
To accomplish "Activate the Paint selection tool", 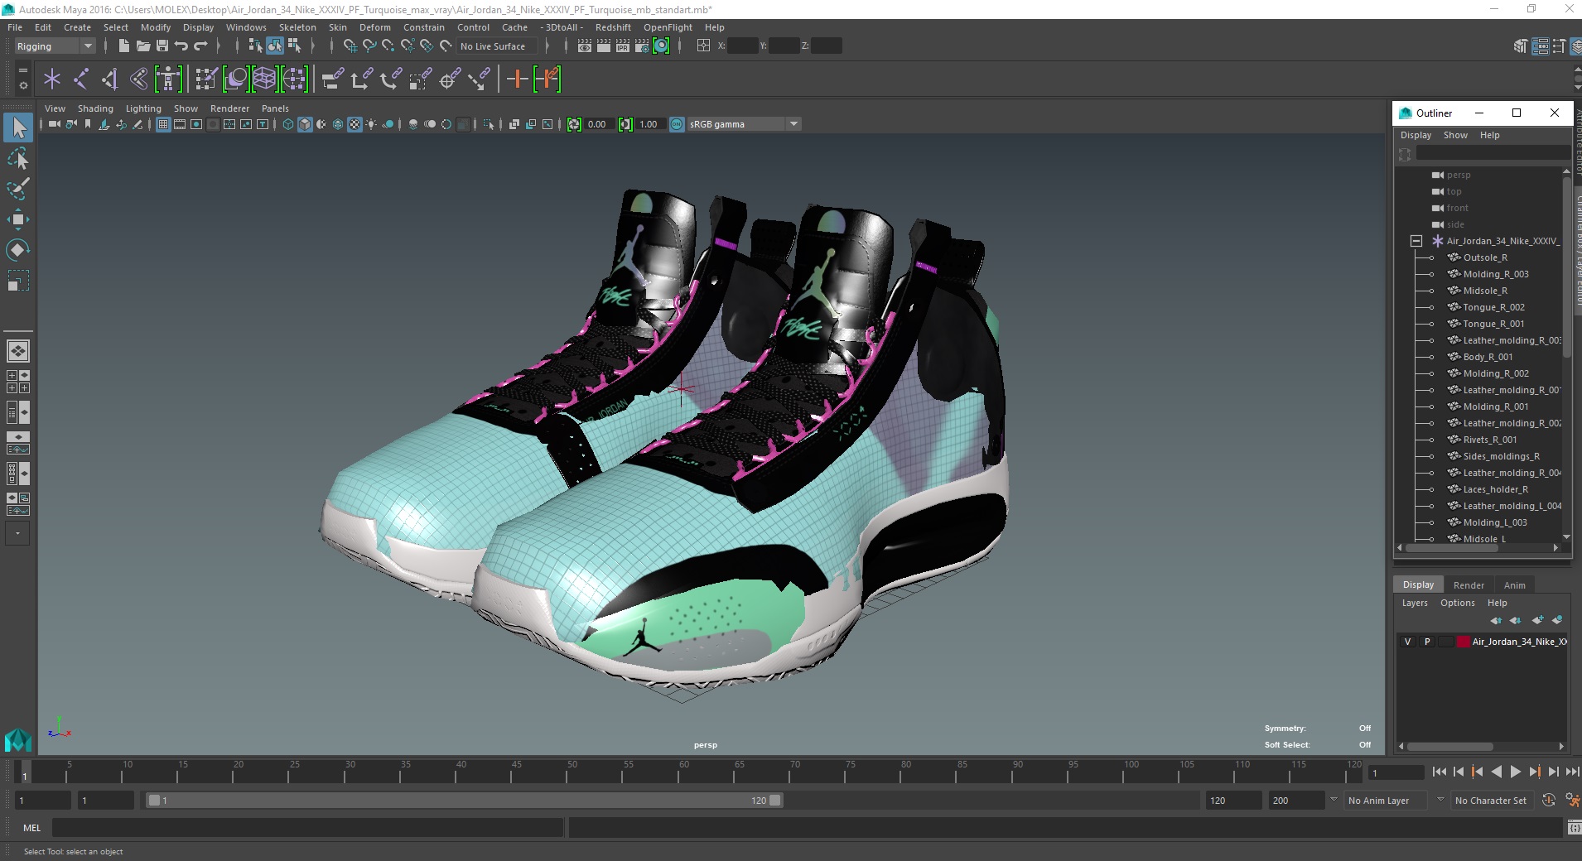I will tap(18, 189).
